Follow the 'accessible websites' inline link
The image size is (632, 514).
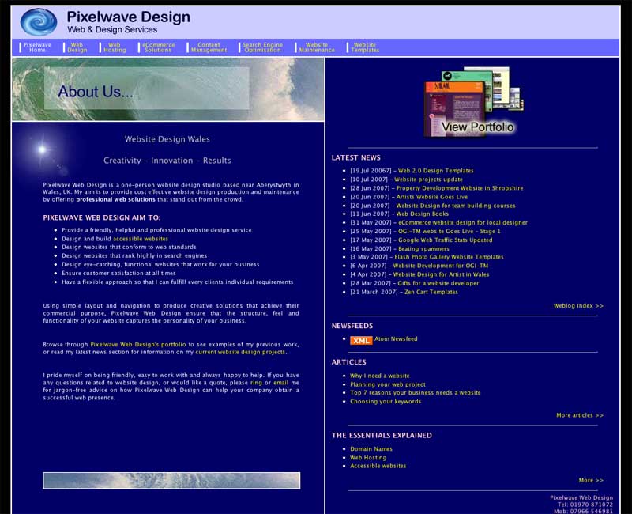tap(141, 239)
